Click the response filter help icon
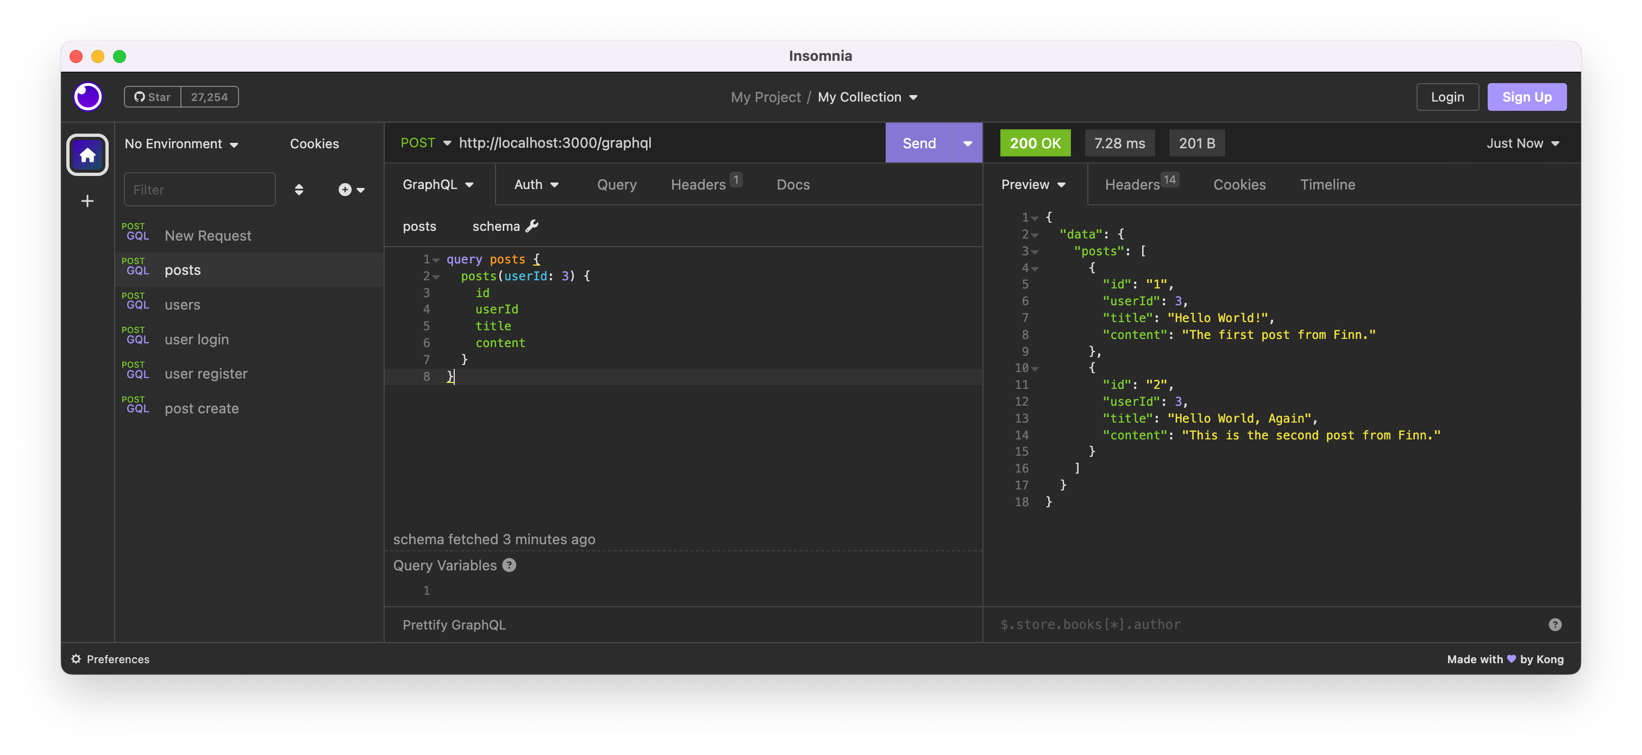Viewport: 1642px width, 755px height. (x=1555, y=625)
